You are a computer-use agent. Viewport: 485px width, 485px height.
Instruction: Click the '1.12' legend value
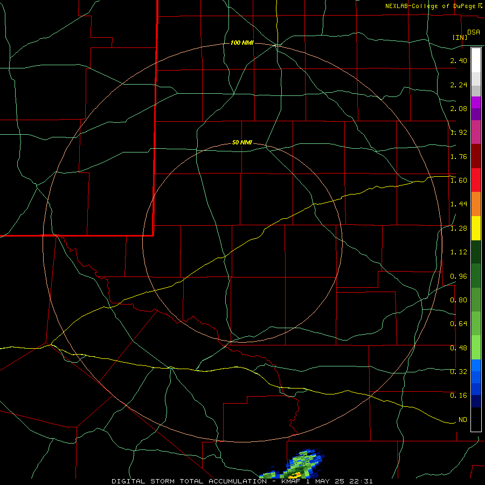pyautogui.click(x=459, y=252)
